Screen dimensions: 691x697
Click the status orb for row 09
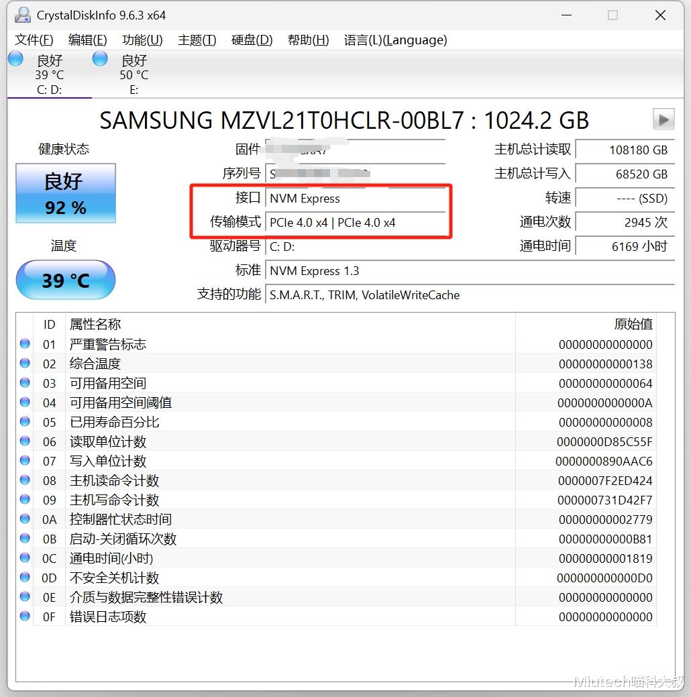pyautogui.click(x=25, y=499)
